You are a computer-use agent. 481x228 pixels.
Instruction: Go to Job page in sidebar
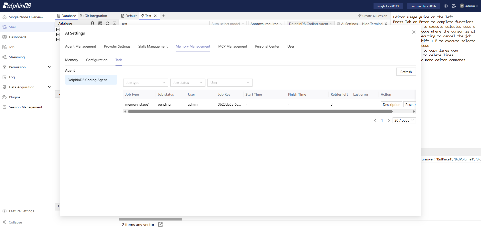[12, 47]
